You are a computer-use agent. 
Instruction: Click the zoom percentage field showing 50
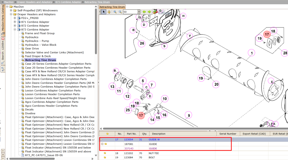130,12
